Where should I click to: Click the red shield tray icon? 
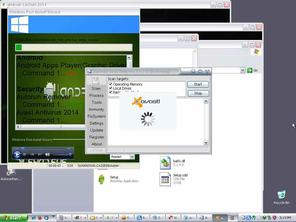coord(275,218)
